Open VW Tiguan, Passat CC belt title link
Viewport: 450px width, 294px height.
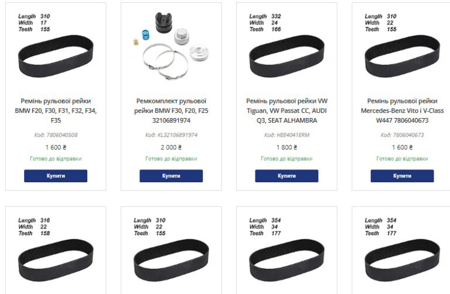coord(287,110)
